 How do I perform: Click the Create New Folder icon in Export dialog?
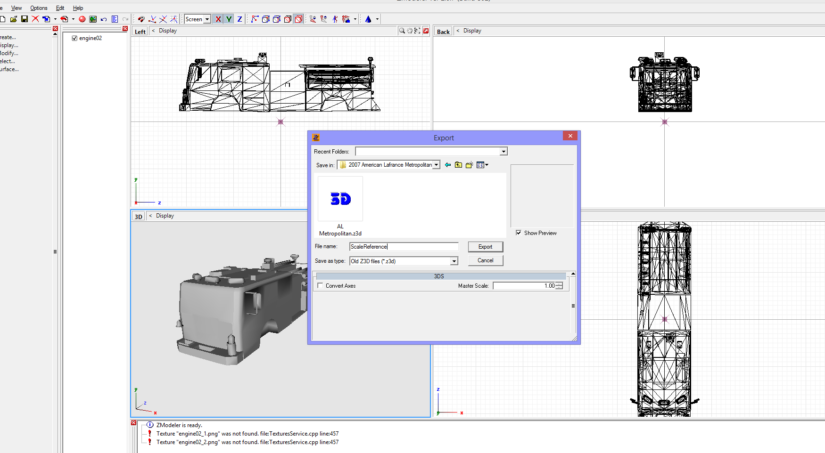pyautogui.click(x=469, y=165)
